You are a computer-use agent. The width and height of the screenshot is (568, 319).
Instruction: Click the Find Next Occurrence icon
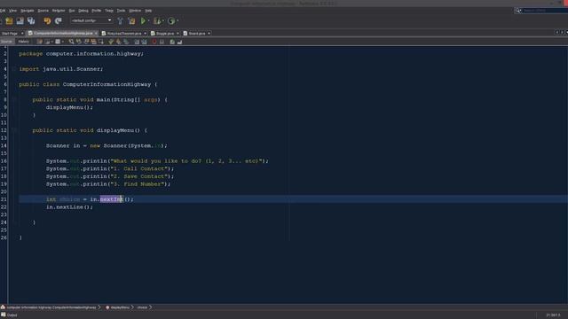86,42
